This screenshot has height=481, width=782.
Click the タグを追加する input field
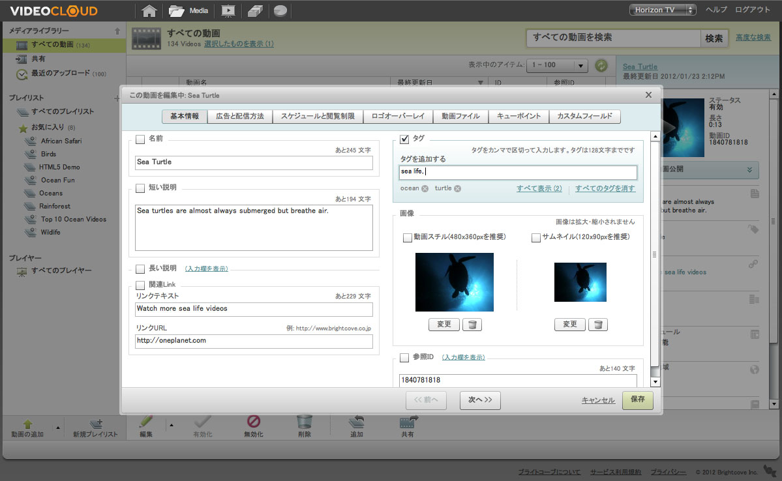click(x=518, y=172)
